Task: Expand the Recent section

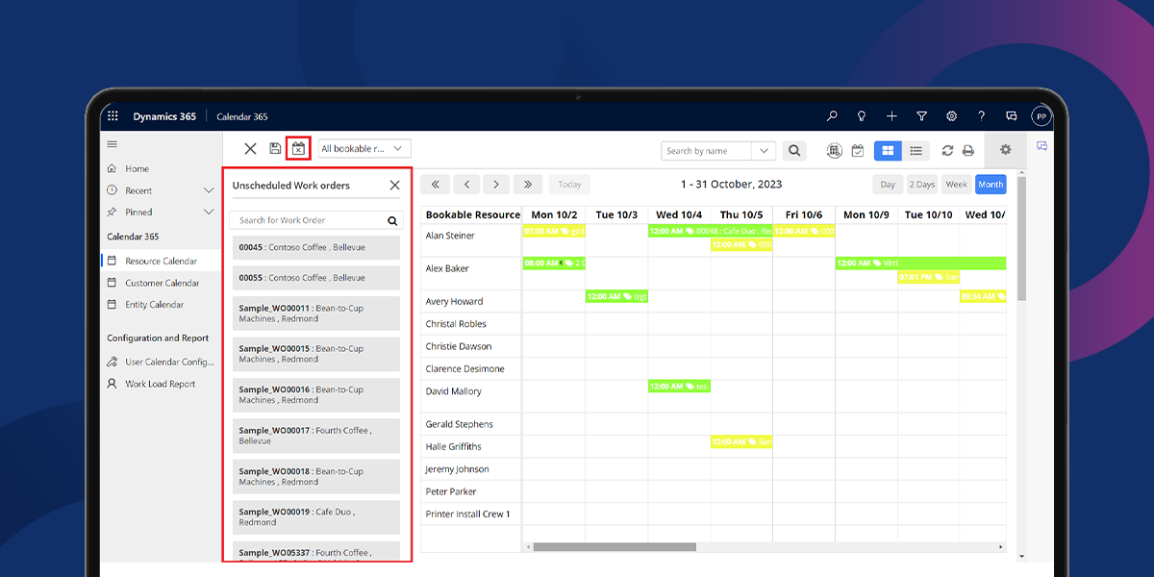Action: pos(209,190)
